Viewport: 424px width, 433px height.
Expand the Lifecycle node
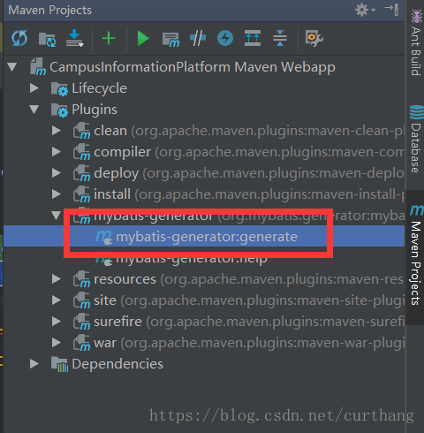[x=34, y=88]
